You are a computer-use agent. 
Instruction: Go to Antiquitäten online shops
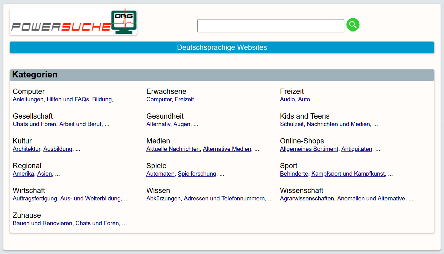point(357,149)
